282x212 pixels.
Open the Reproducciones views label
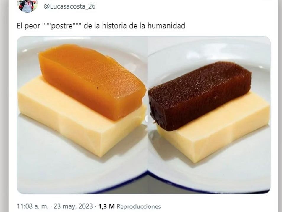pos(139,206)
